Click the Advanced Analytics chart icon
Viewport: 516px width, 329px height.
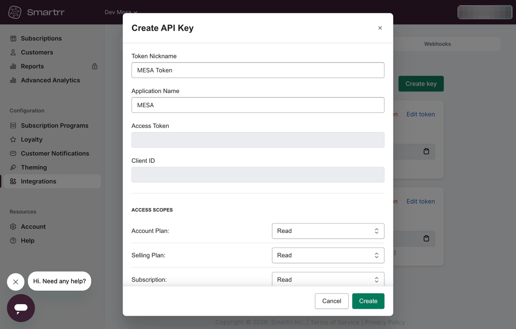pos(13,81)
